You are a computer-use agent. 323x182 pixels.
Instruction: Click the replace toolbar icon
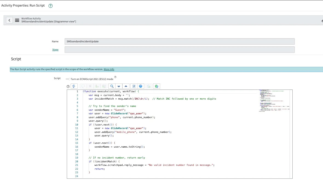(x=97, y=86)
